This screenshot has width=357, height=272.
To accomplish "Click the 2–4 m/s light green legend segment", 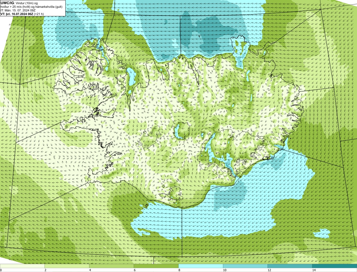I will [67, 266].
